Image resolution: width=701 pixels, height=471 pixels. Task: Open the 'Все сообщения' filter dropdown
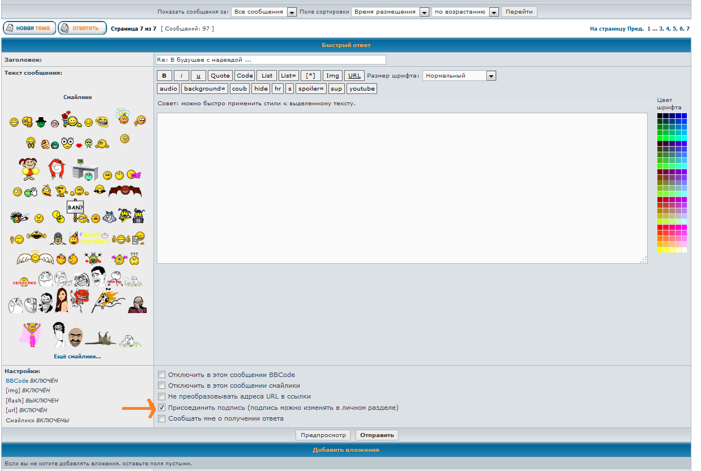[292, 12]
